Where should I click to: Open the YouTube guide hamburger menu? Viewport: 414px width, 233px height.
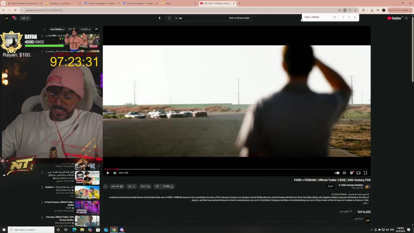[406, 18]
